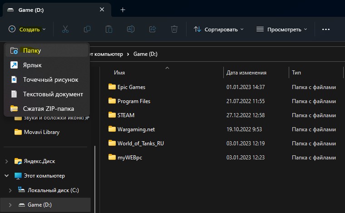Click the Локальный диск (C:) drive icon

click(x=21, y=189)
